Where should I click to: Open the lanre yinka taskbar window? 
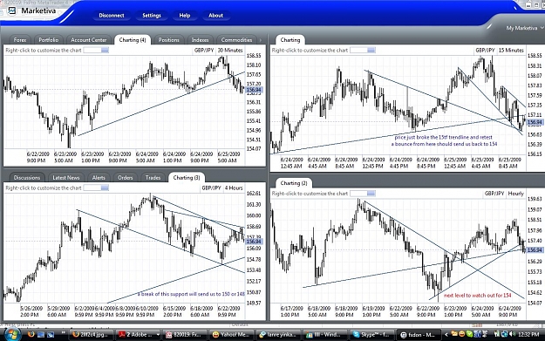click(x=278, y=335)
